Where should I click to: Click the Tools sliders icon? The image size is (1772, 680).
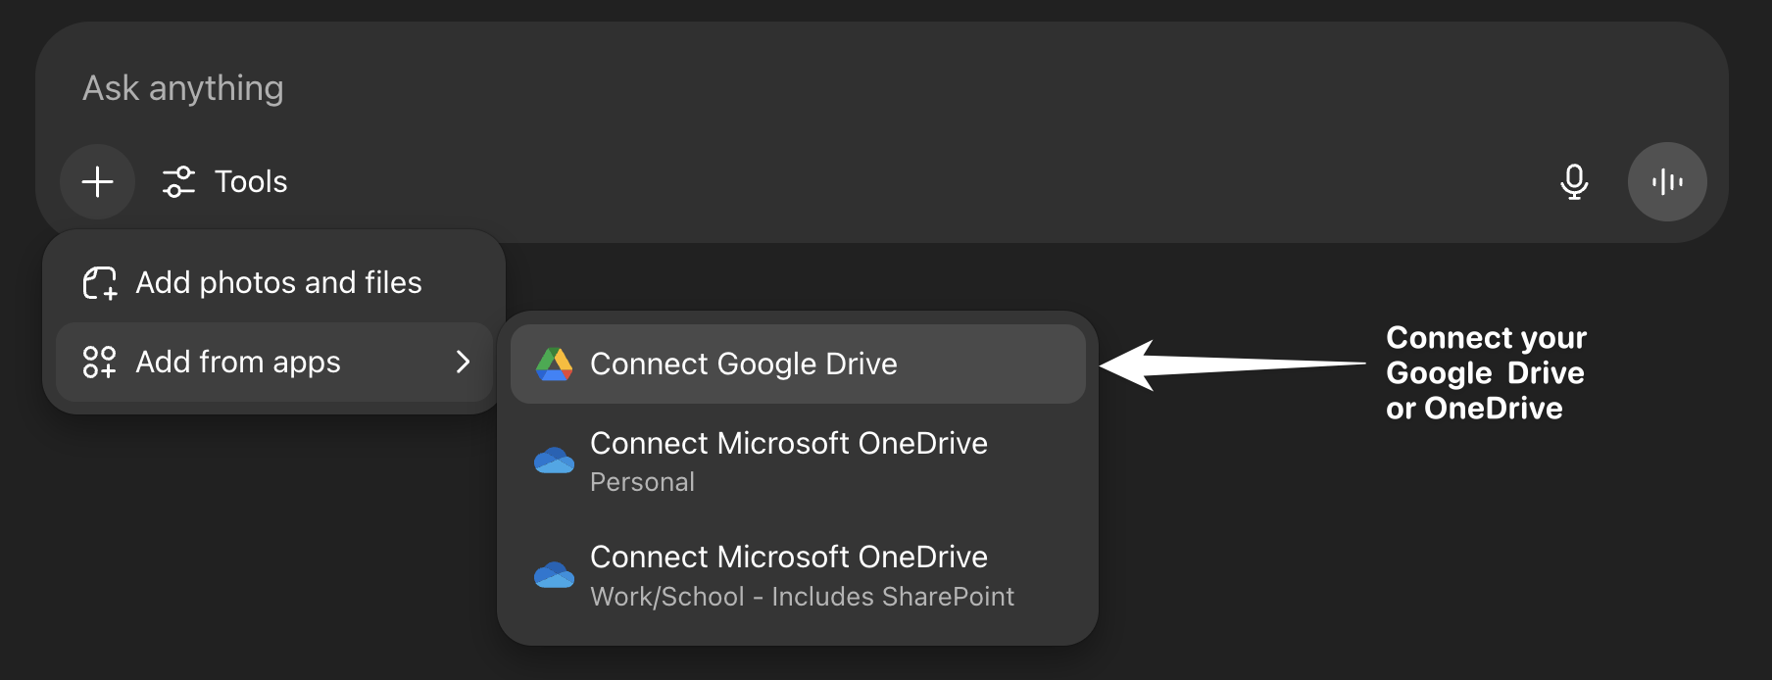[x=178, y=181]
